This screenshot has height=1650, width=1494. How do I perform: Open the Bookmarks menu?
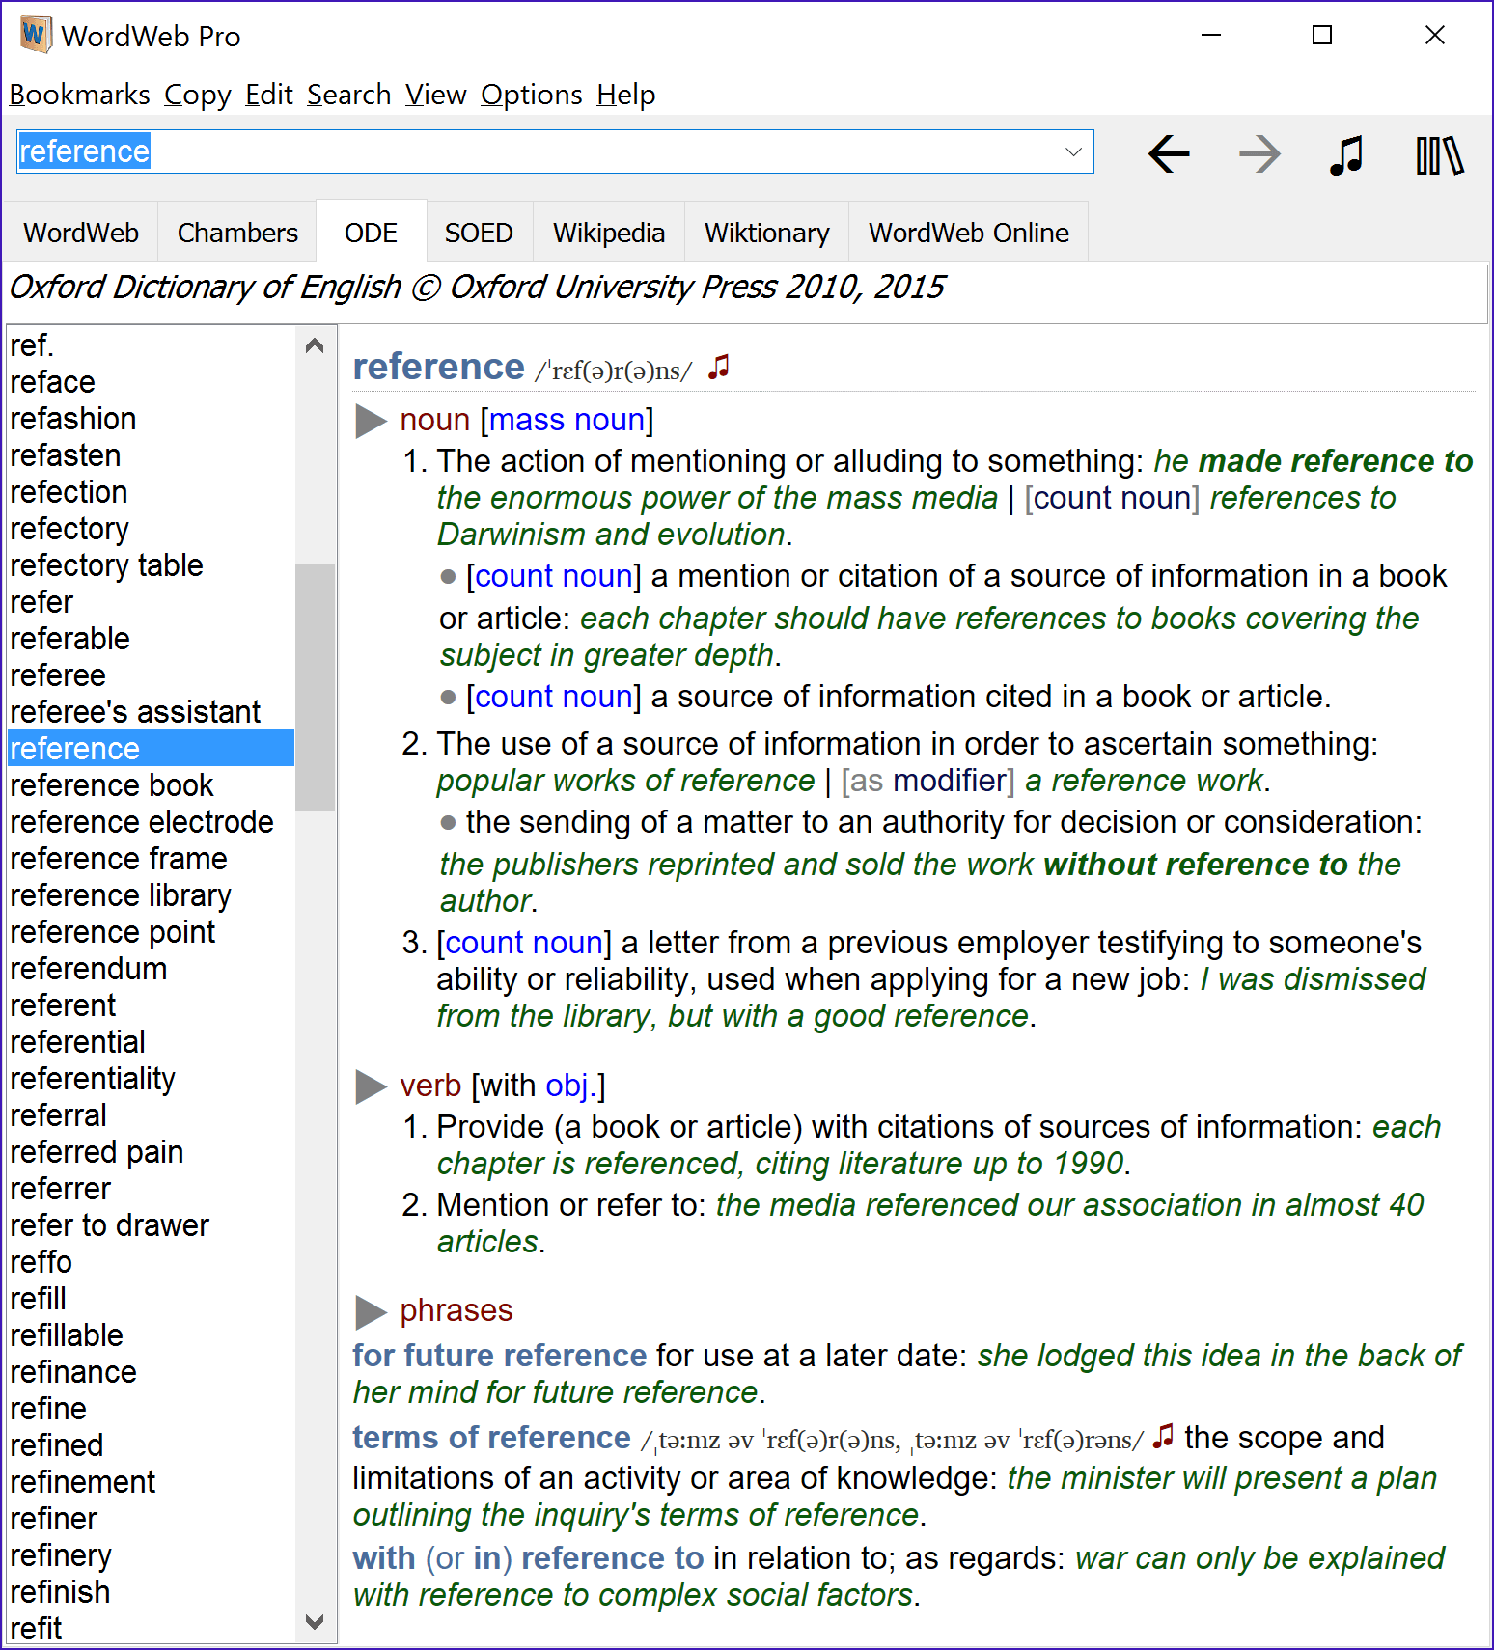point(79,95)
